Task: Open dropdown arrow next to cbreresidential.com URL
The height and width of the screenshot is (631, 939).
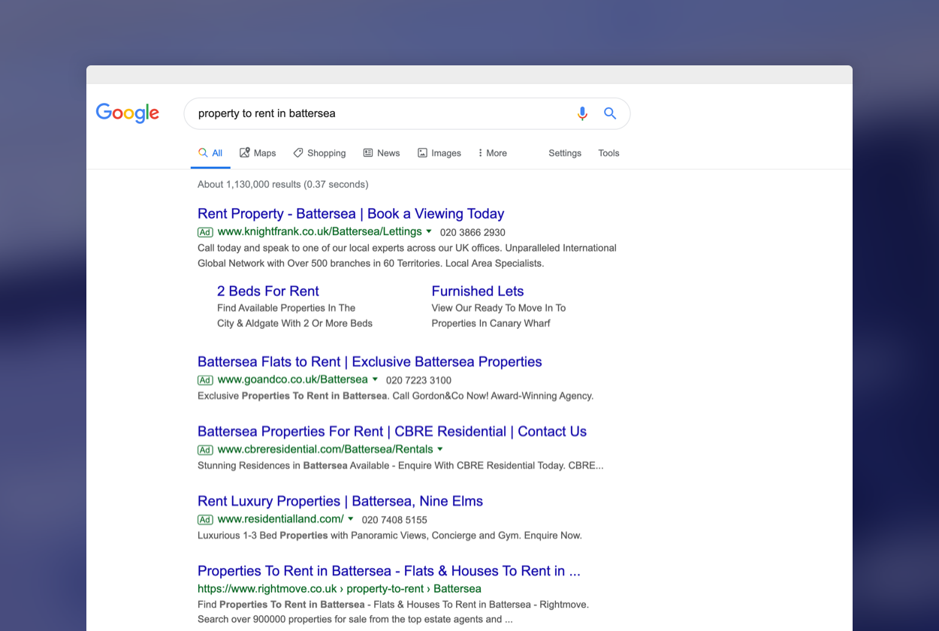Action: click(x=440, y=449)
